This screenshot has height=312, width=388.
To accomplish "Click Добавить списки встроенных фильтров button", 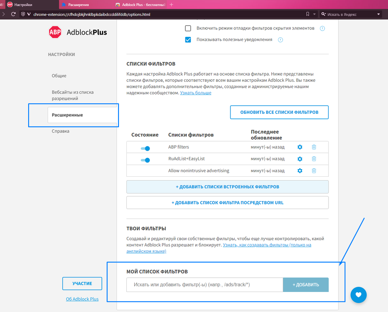I will (x=227, y=187).
